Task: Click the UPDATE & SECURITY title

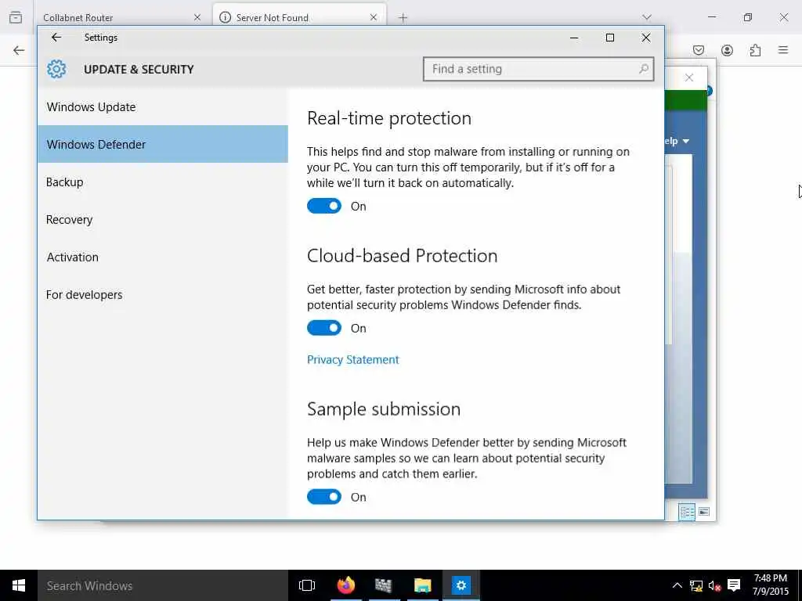Action: [x=139, y=70]
